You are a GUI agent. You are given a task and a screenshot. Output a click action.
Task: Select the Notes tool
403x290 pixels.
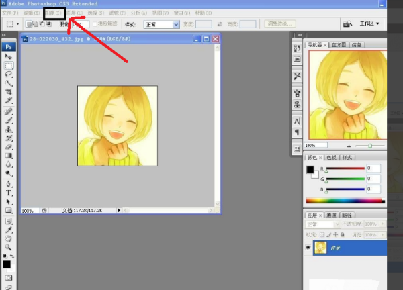click(x=9, y=221)
